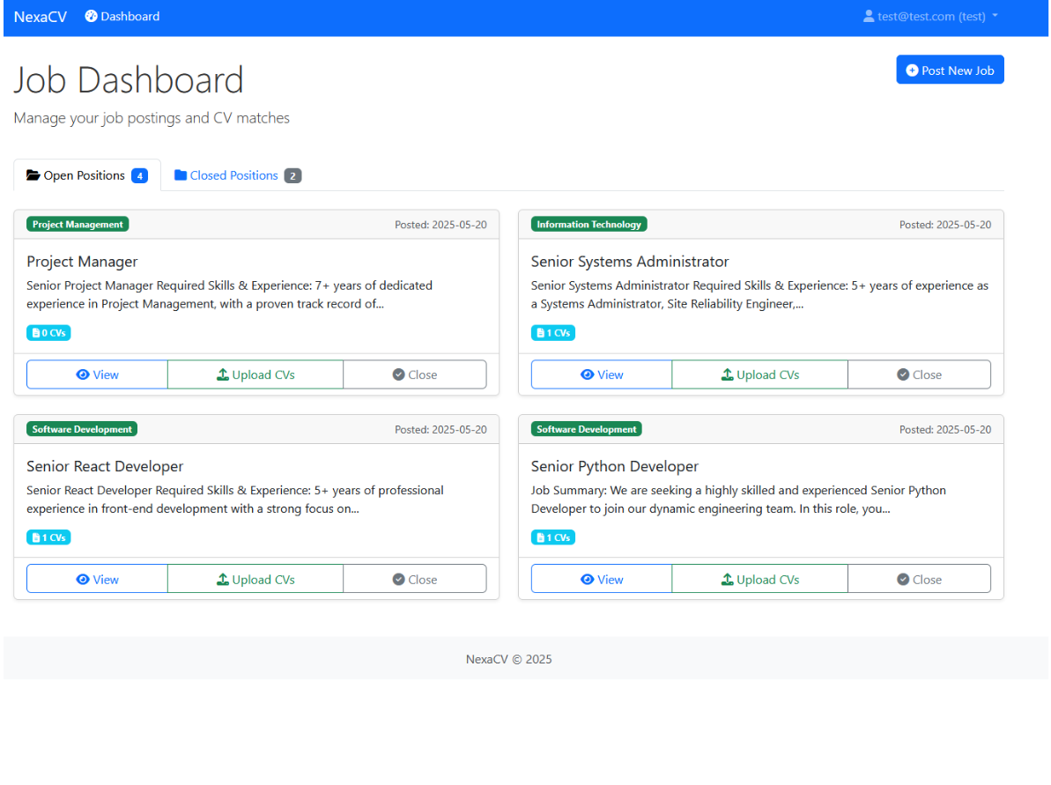Select the Project Management category badge
Image resolution: width=1051 pixels, height=785 pixels.
pyautogui.click(x=77, y=224)
